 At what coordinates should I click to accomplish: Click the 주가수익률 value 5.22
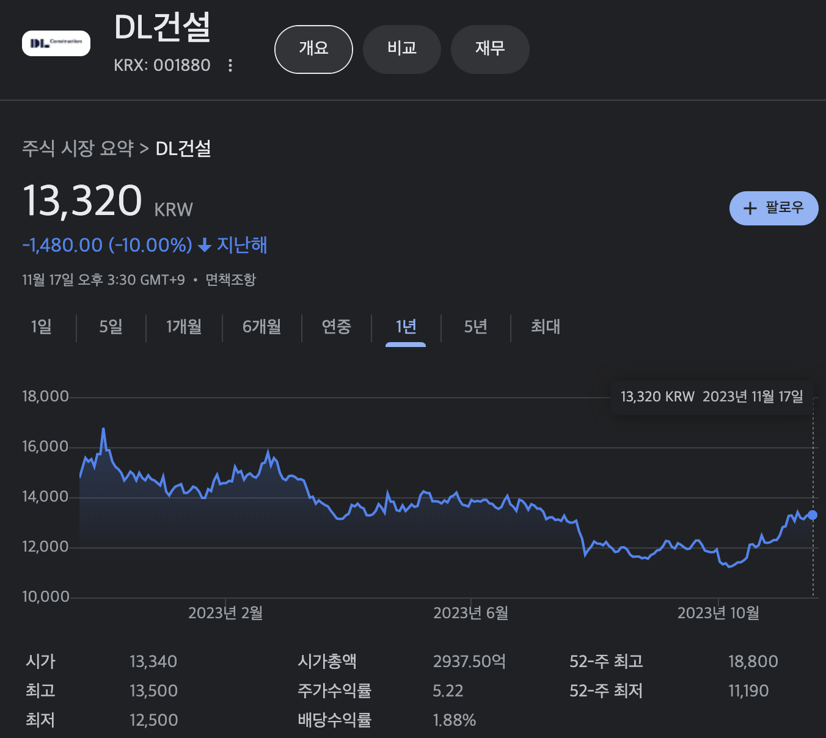coord(448,691)
